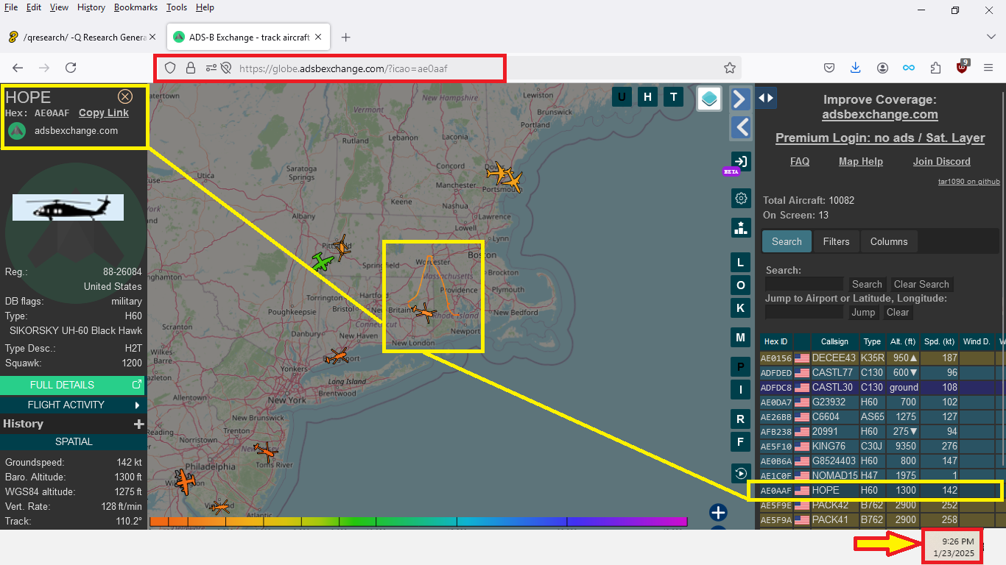The image size is (1006, 565).
Task: Toggle the M map option button
Action: 741,338
